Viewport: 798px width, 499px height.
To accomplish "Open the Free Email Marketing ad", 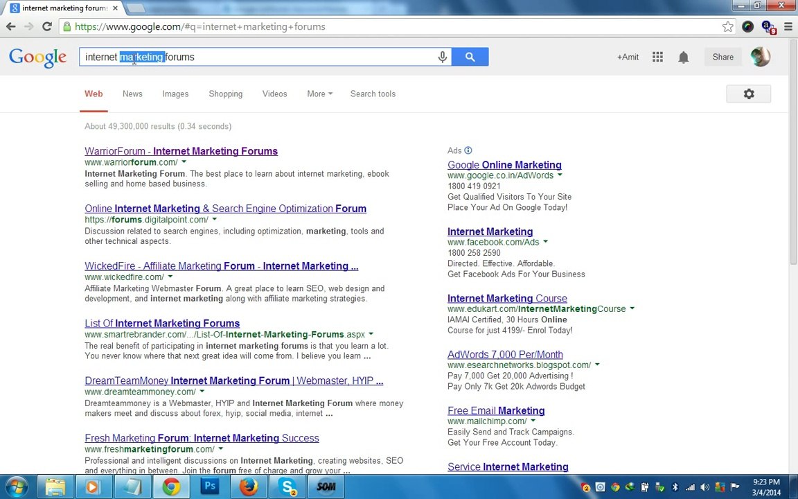I will pyautogui.click(x=496, y=410).
